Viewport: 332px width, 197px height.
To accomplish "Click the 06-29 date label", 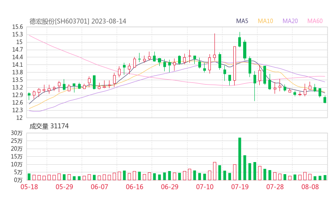I will (x=170, y=187).
